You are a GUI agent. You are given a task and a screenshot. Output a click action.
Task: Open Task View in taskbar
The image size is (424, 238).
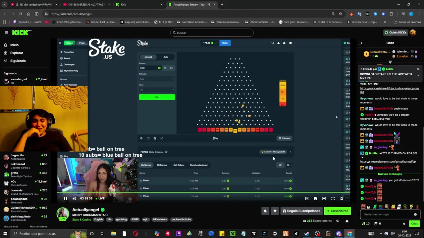click(x=102, y=234)
